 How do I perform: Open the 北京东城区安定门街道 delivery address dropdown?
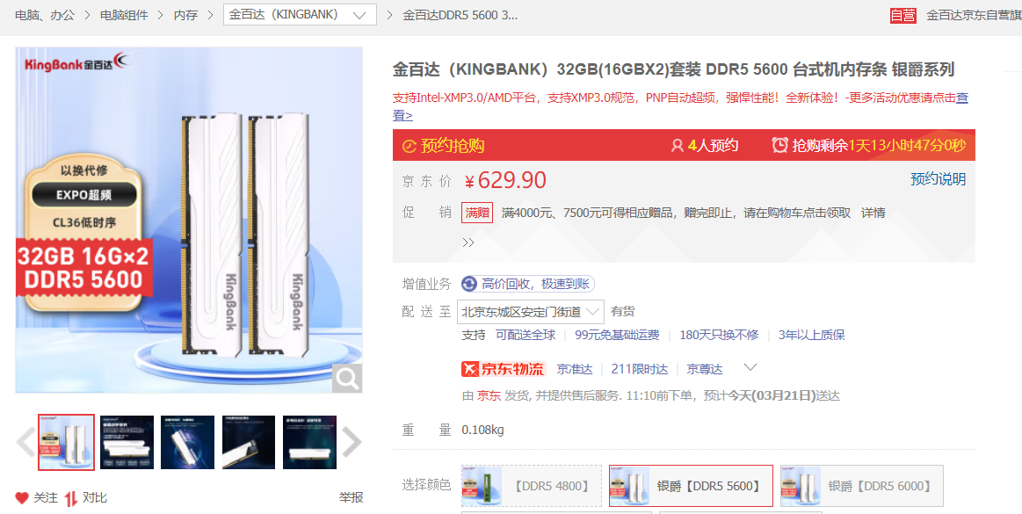tap(531, 311)
